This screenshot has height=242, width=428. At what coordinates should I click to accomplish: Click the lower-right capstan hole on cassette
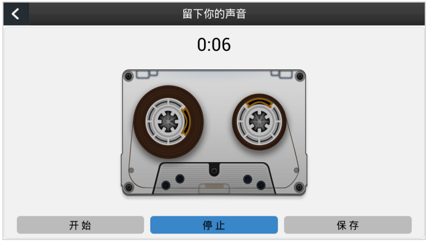point(261,185)
